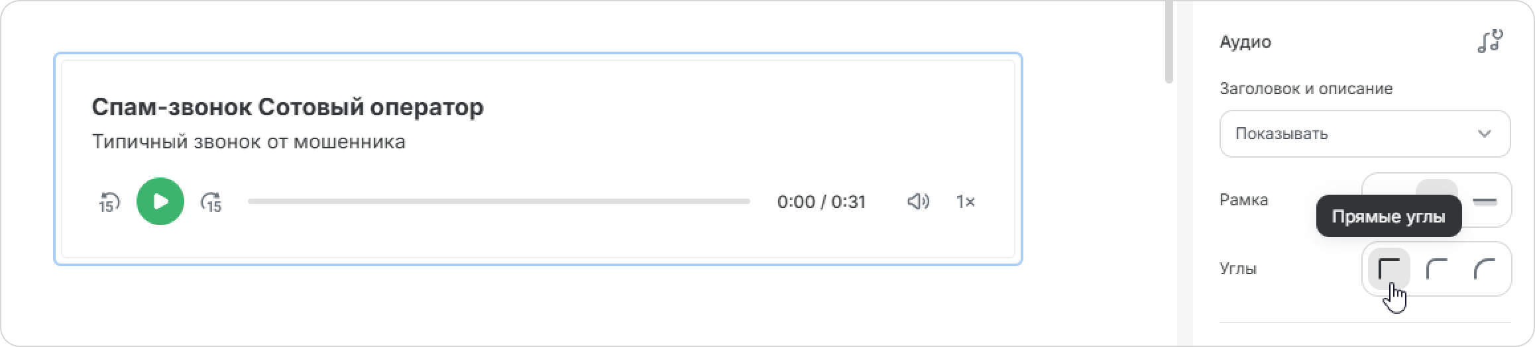Mute audio via the speaker icon

pos(918,201)
